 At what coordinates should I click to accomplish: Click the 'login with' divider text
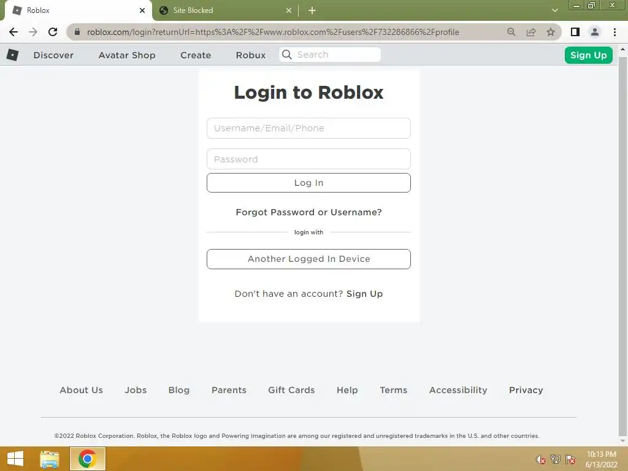coord(308,232)
